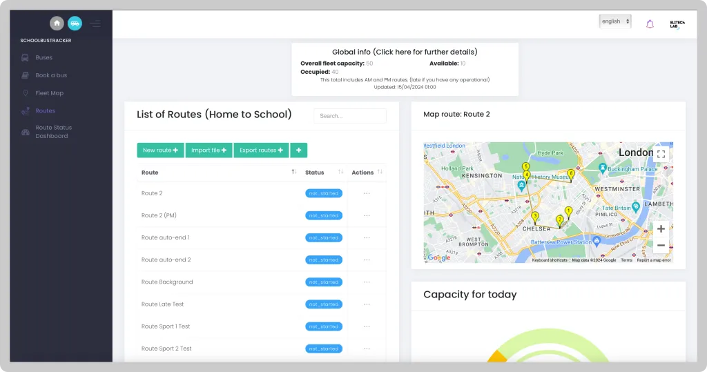Click the blue bus icon in the sidebar header
The image size is (707, 372).
coord(75,23)
